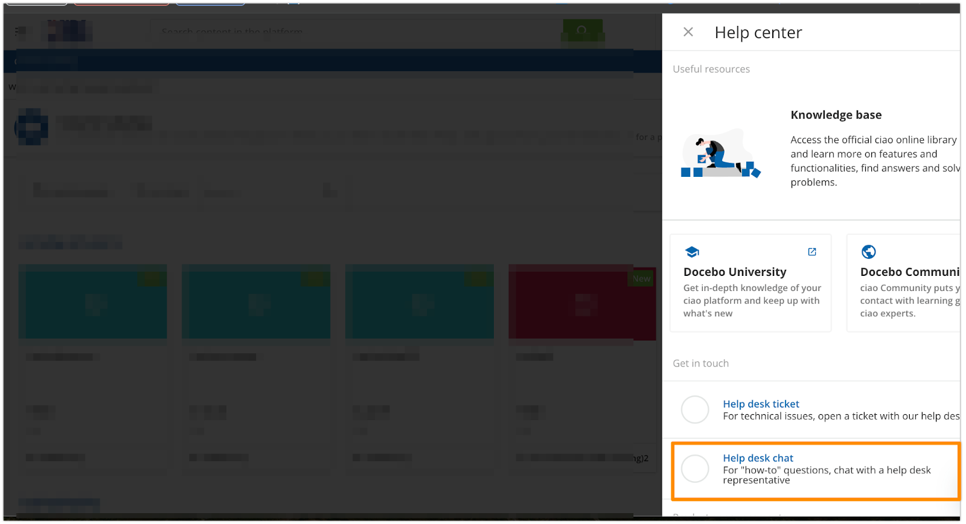
Task: Close the Help center panel
Action: point(688,32)
